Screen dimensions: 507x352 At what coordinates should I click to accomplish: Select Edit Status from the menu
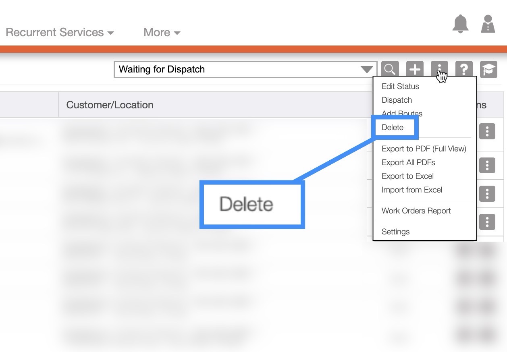coord(400,86)
